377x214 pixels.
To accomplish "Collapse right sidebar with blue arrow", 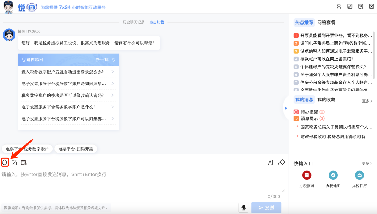I will click(286, 108).
